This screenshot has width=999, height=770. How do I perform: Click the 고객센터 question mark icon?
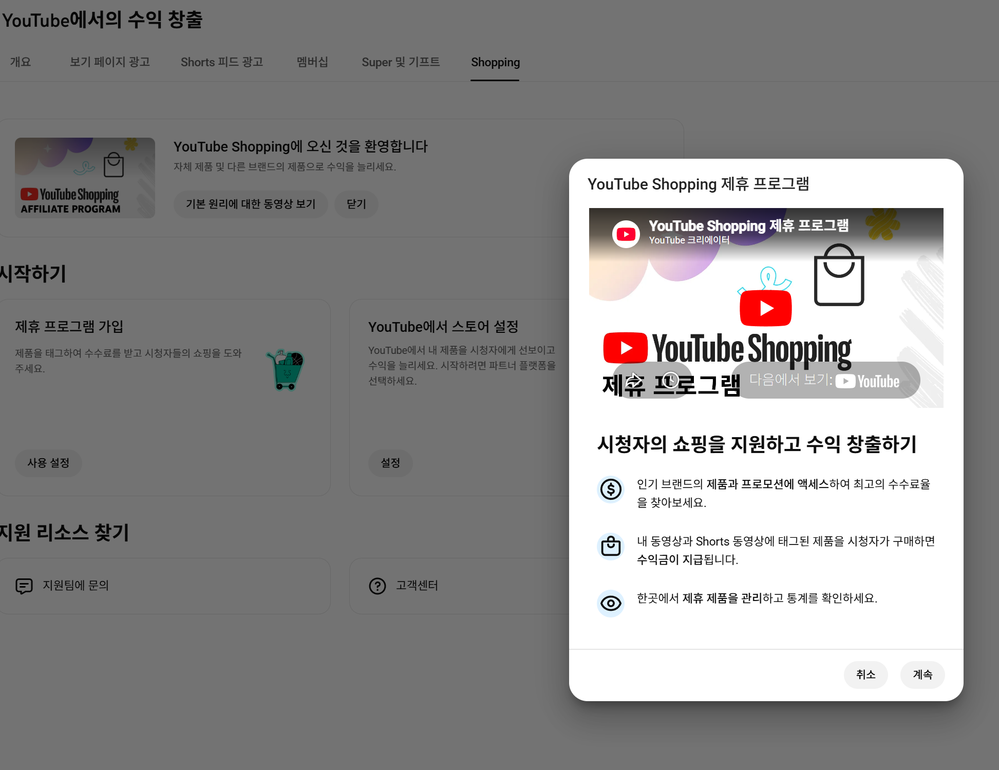(x=377, y=586)
